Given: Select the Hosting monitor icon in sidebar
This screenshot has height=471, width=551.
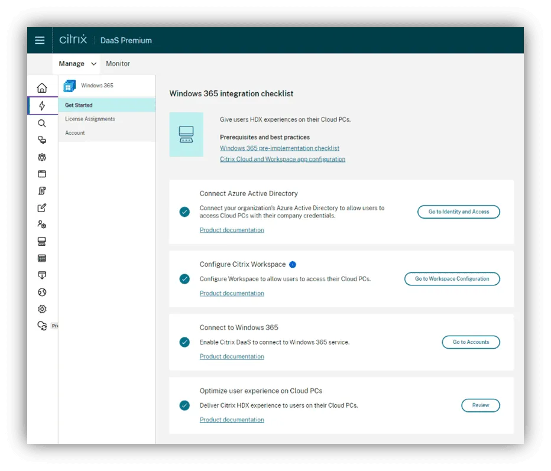Looking at the screenshot, I should pyautogui.click(x=42, y=241).
